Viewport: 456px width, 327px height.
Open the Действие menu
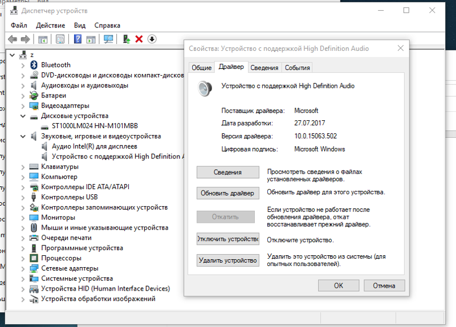[51, 25]
